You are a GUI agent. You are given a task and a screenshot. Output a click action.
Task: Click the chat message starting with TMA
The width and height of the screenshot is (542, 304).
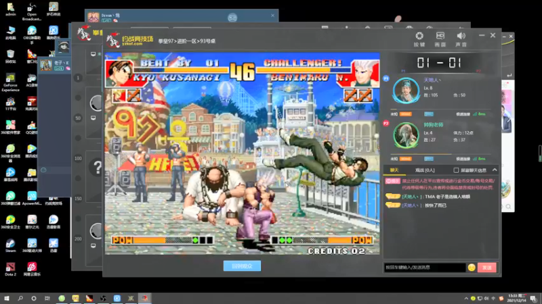point(447,197)
